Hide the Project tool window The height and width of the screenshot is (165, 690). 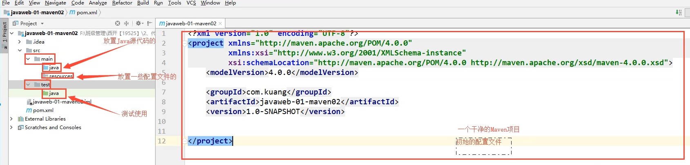(x=150, y=23)
